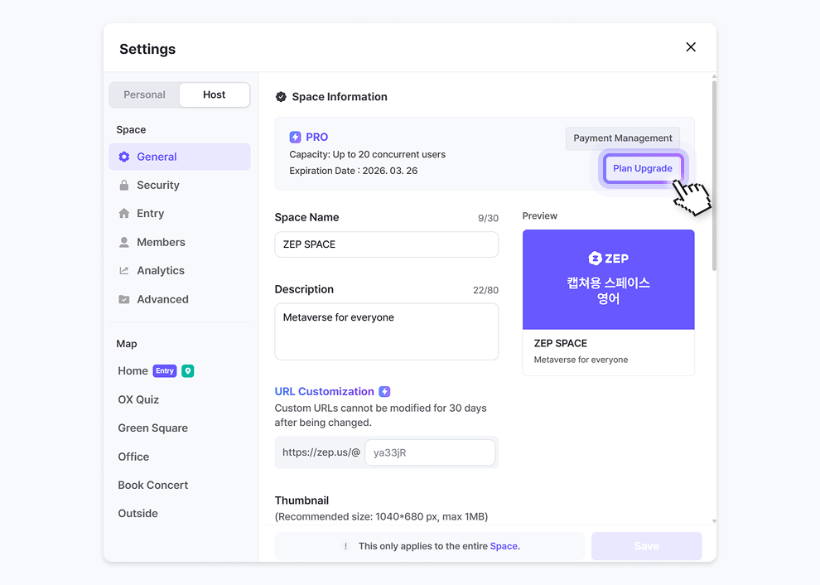Screen dimensions: 820x585
Task: Click the Space Name input field
Action: click(x=387, y=244)
